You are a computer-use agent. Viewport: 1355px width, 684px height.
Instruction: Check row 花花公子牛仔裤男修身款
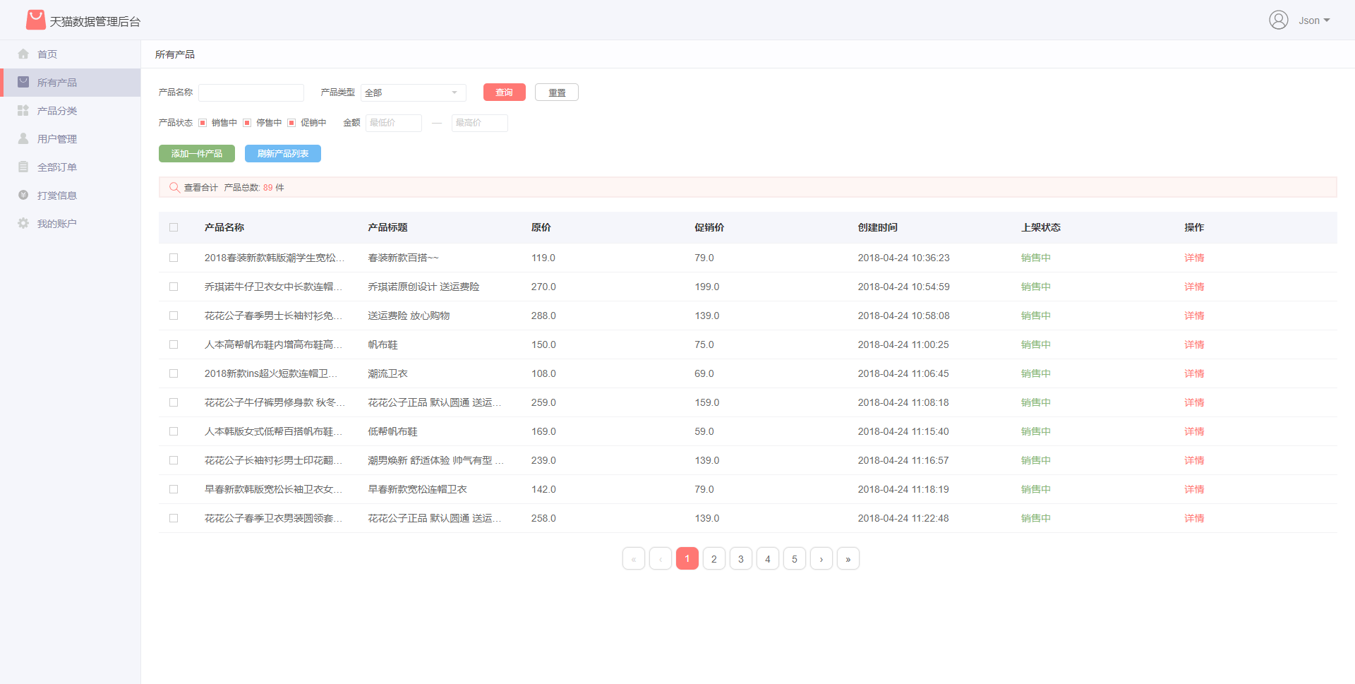[x=174, y=402]
